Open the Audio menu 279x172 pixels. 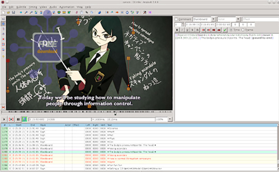(53, 7)
